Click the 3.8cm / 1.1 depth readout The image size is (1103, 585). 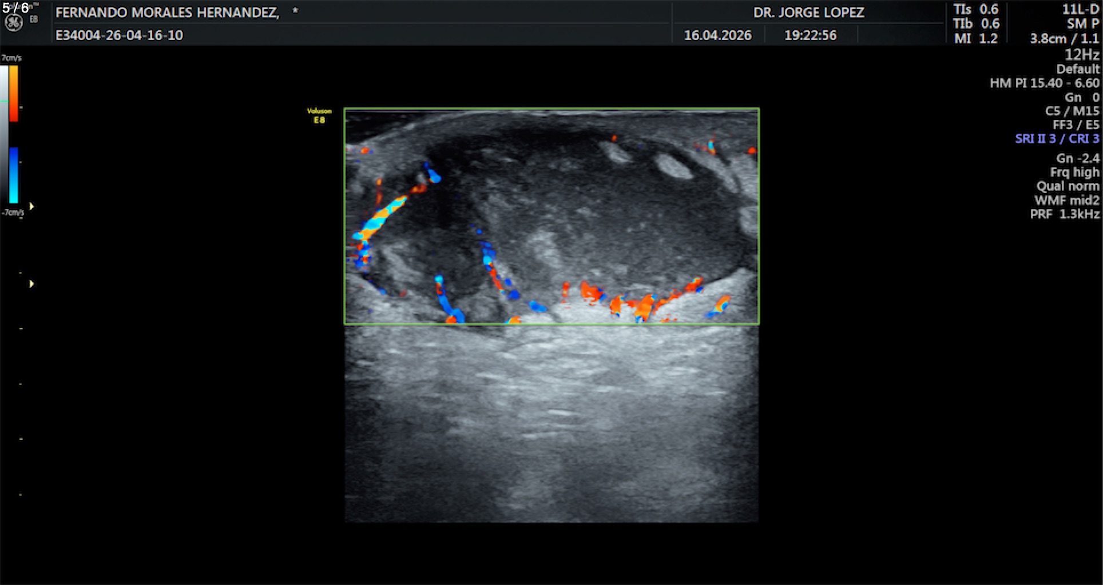pyautogui.click(x=1064, y=39)
